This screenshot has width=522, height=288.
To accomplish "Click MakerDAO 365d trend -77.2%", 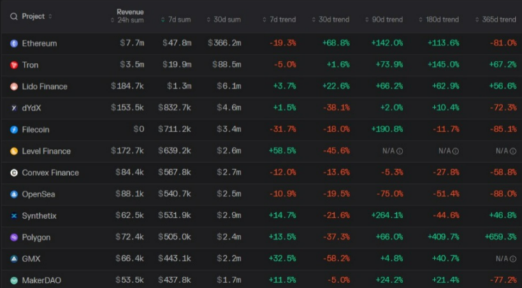I will pos(503,280).
